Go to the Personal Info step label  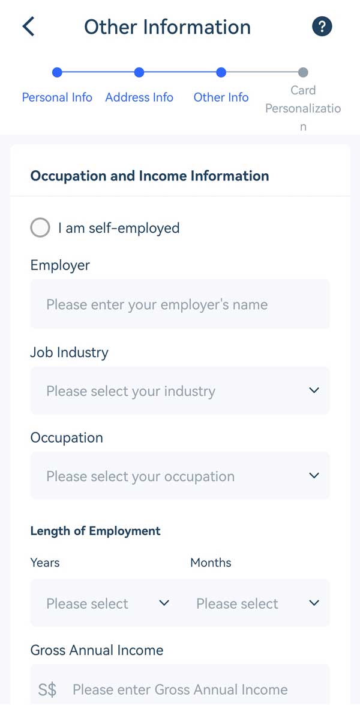(57, 97)
